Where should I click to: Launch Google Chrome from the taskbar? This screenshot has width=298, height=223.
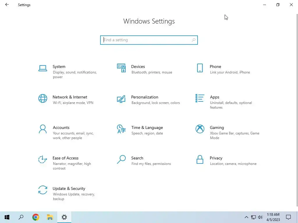click(x=36, y=217)
